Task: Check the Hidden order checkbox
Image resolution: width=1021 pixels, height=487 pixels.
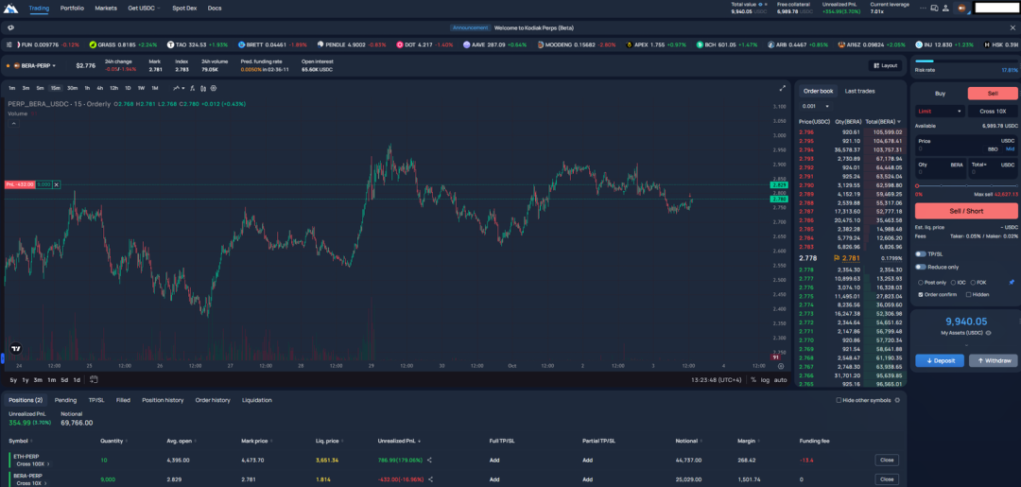Action: pyautogui.click(x=968, y=294)
